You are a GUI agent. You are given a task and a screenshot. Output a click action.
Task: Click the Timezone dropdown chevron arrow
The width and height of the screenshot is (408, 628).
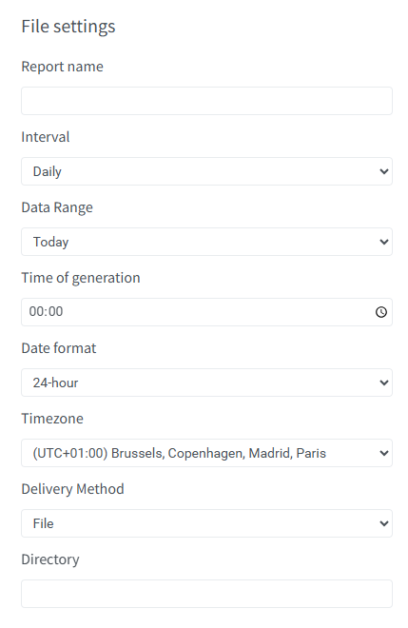coord(383,453)
